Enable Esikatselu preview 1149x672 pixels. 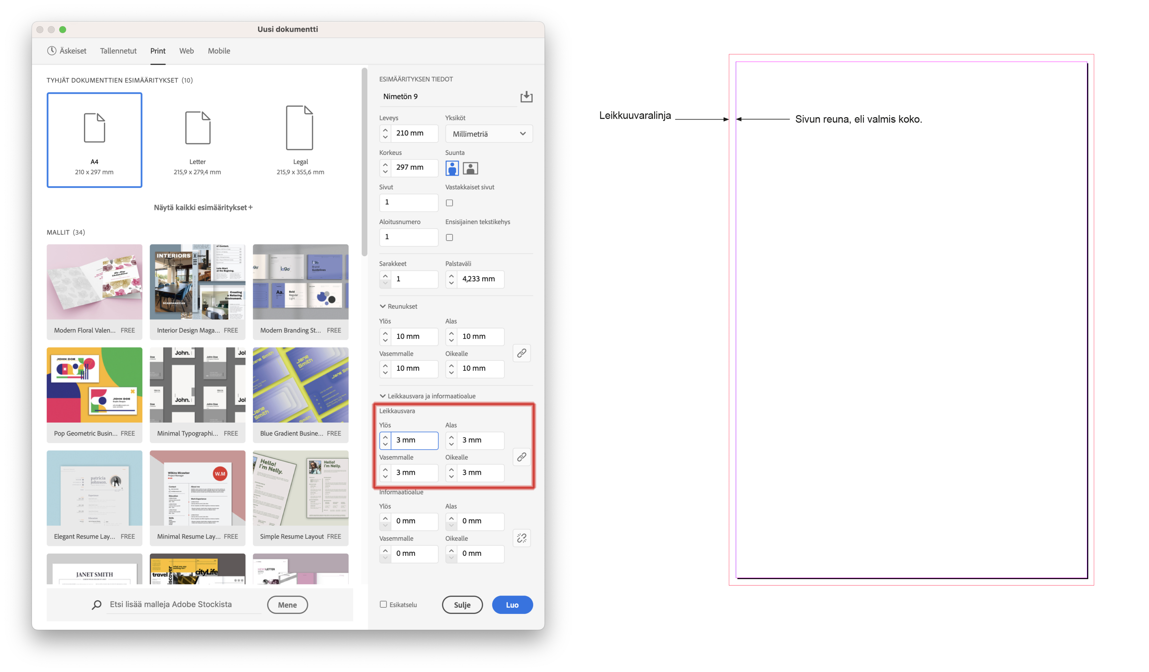(x=383, y=604)
